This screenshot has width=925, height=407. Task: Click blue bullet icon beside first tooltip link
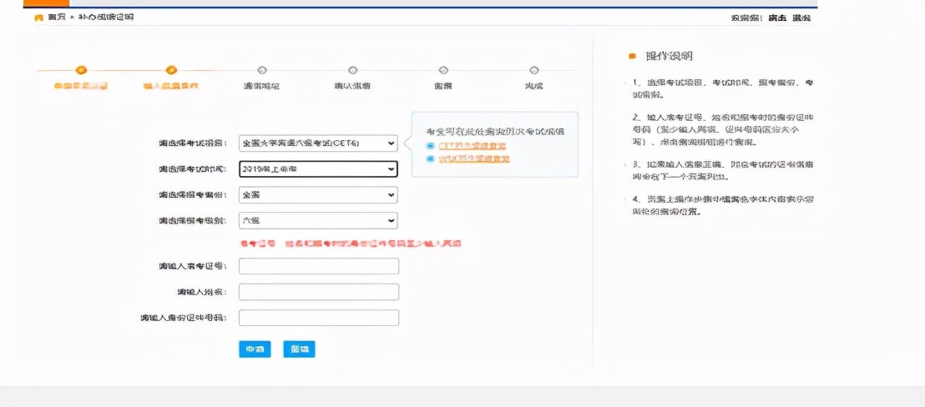click(x=431, y=146)
